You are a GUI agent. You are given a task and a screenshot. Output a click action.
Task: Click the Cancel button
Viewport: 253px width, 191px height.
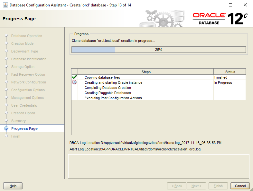[x=240, y=186]
